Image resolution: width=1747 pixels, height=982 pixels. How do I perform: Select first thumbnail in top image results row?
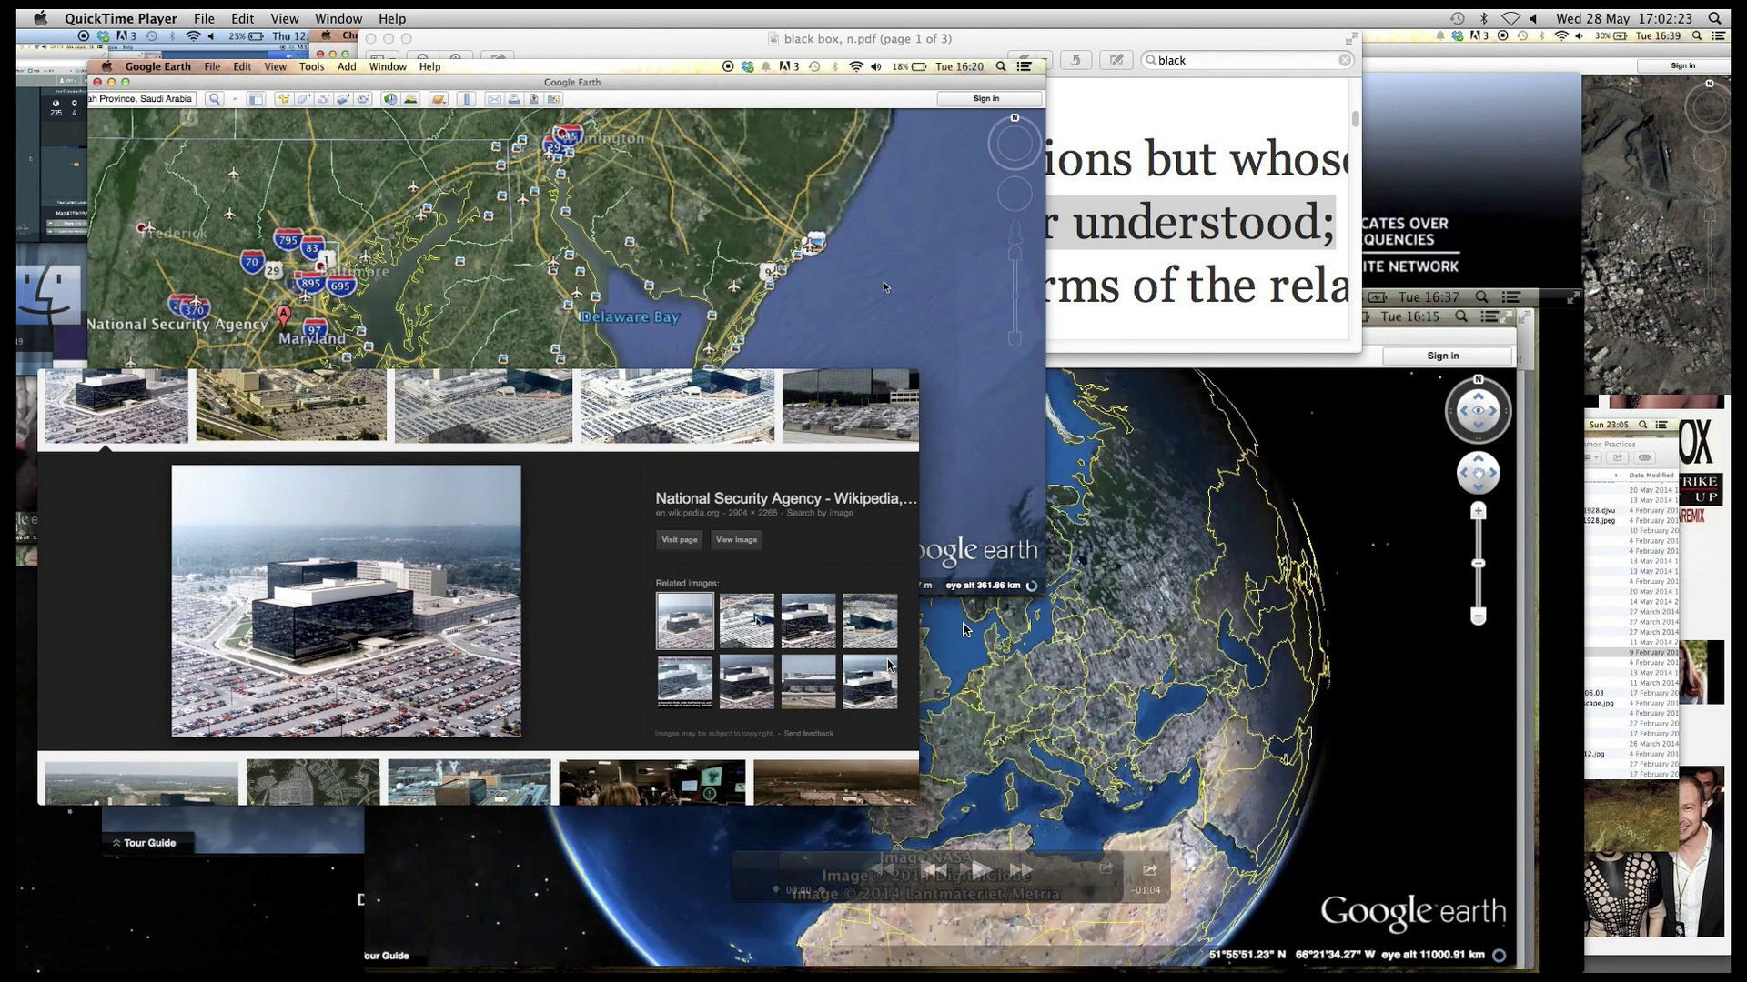click(x=116, y=406)
